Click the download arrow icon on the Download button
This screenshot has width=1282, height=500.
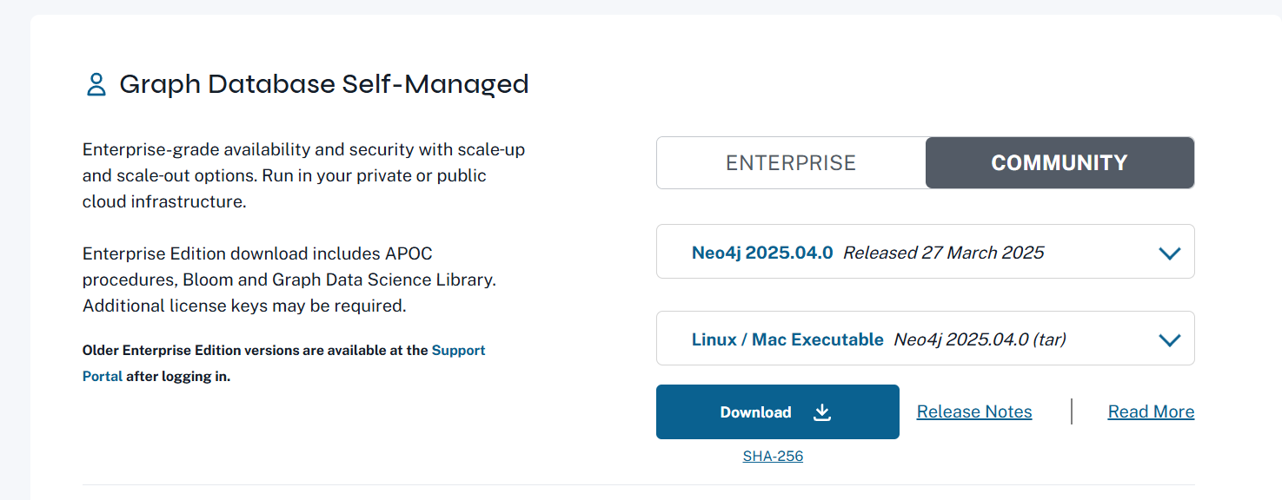tap(822, 412)
